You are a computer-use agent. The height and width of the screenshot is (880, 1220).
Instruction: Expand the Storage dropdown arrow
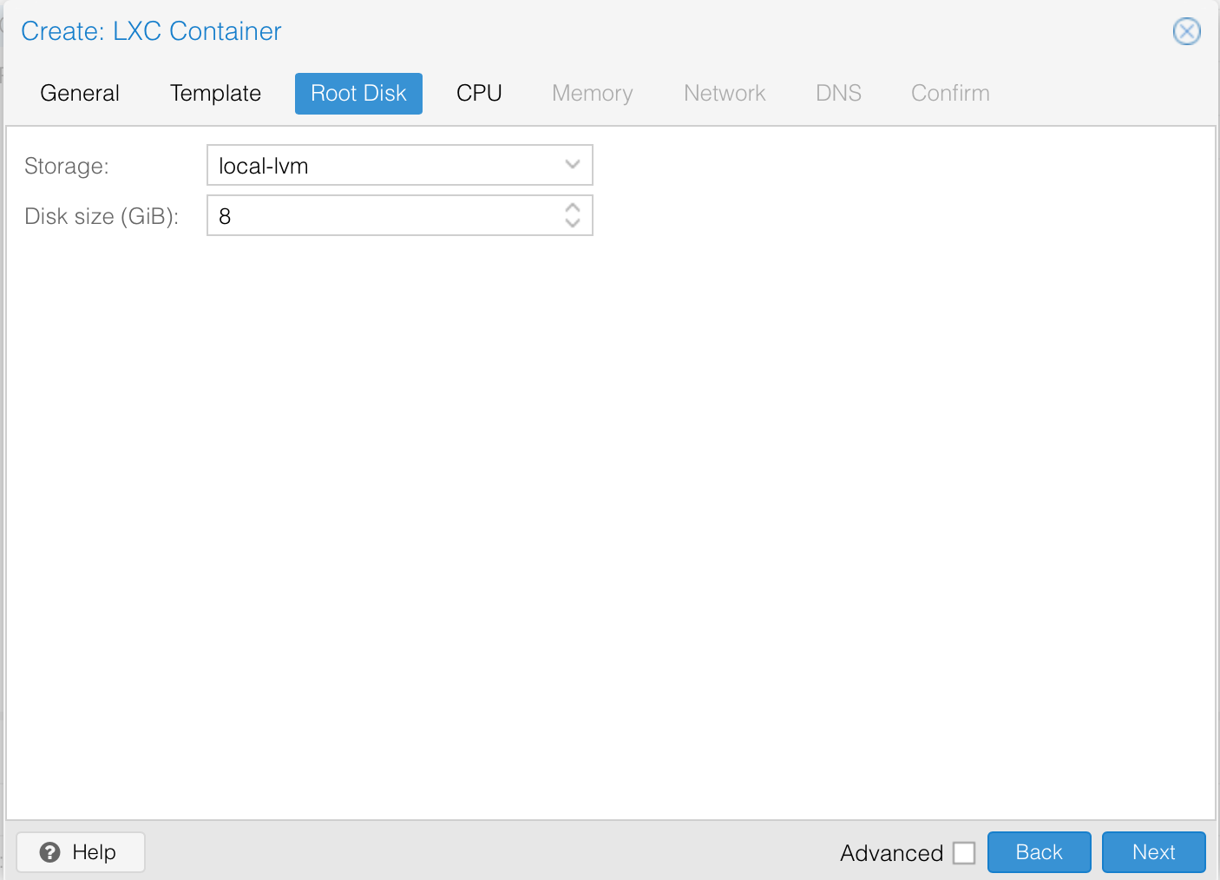(572, 165)
